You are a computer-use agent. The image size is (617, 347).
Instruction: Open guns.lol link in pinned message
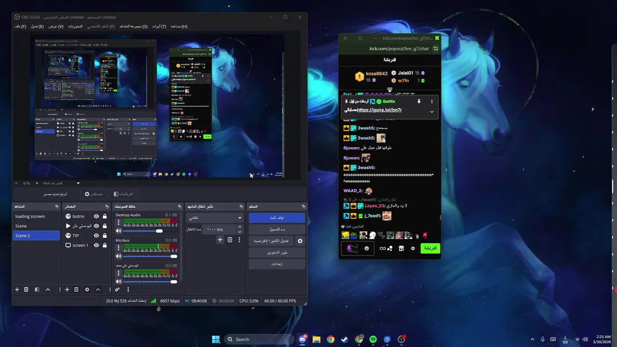tap(379, 110)
